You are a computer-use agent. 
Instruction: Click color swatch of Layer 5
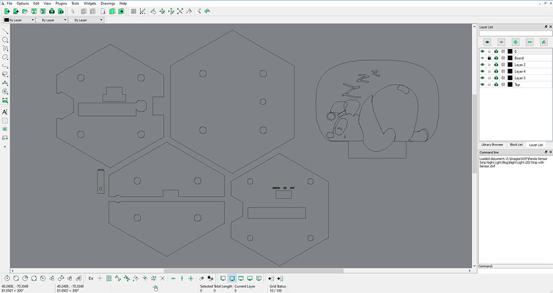coord(510,78)
